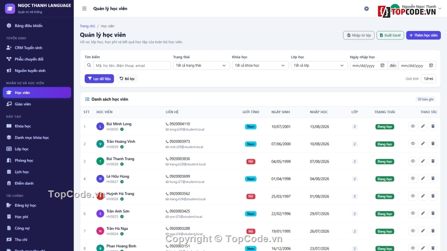Viewport: 447px width, 251px height.
Task: Open Học phí in sidebar
Action: 37,217
